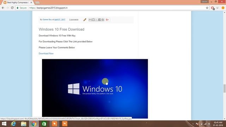Screen dimensions: 226x127
Task: Share post with BlogThis icon
Action: click(x=93, y=20)
